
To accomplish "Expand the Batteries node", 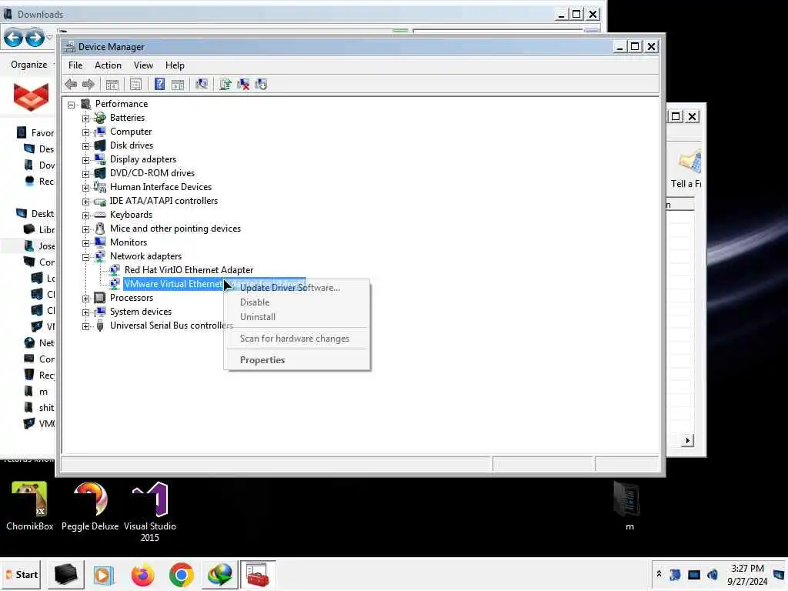I will point(86,119).
